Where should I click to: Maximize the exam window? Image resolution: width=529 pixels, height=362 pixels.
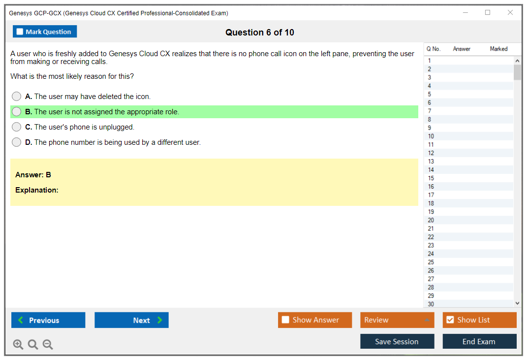click(488, 13)
